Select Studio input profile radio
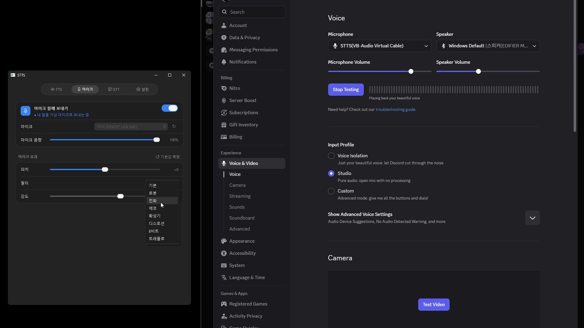This screenshot has height=328, width=584. [331, 173]
